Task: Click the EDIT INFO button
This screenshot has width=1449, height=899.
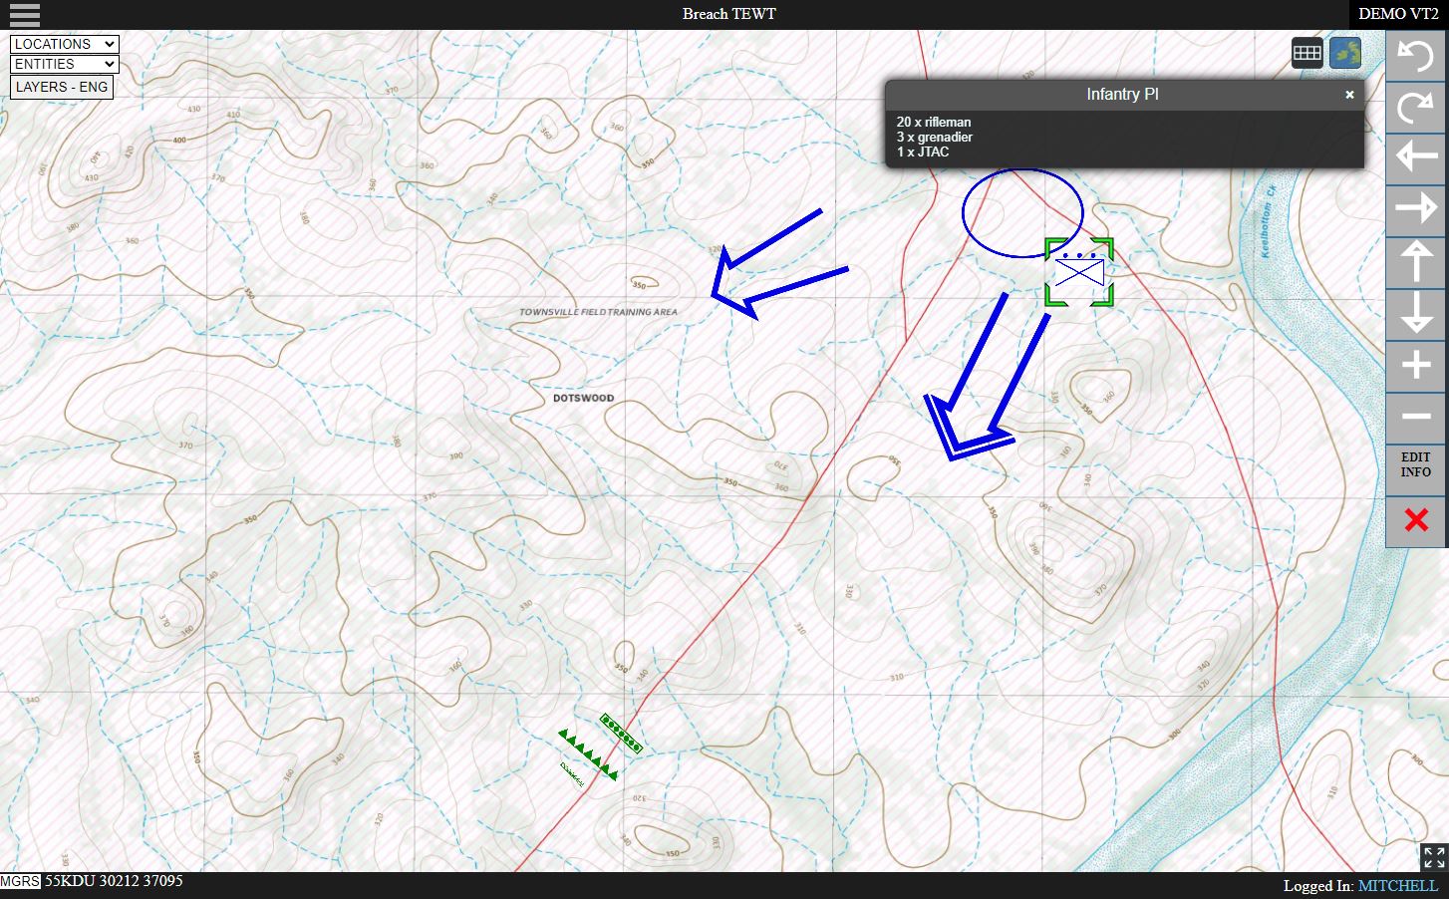Action: point(1415,465)
